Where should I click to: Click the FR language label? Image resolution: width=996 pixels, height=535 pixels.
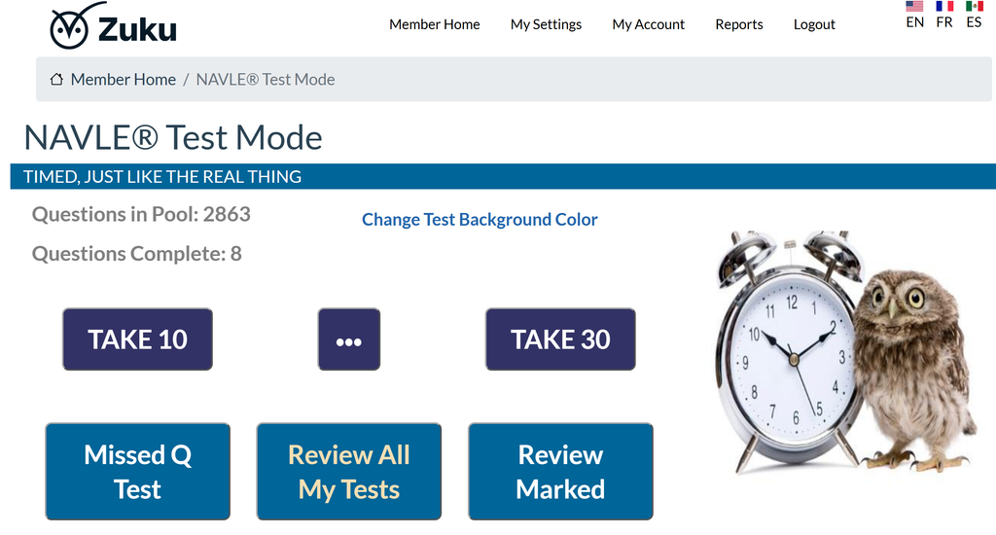click(x=944, y=22)
